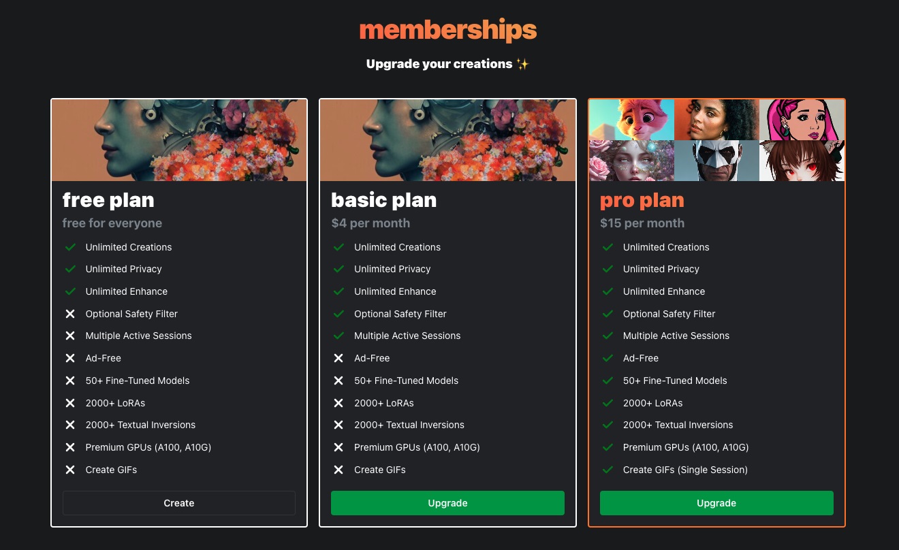Select the pink fox cartoon thumbnail
Viewport: 899px width, 550px height.
coord(631,120)
